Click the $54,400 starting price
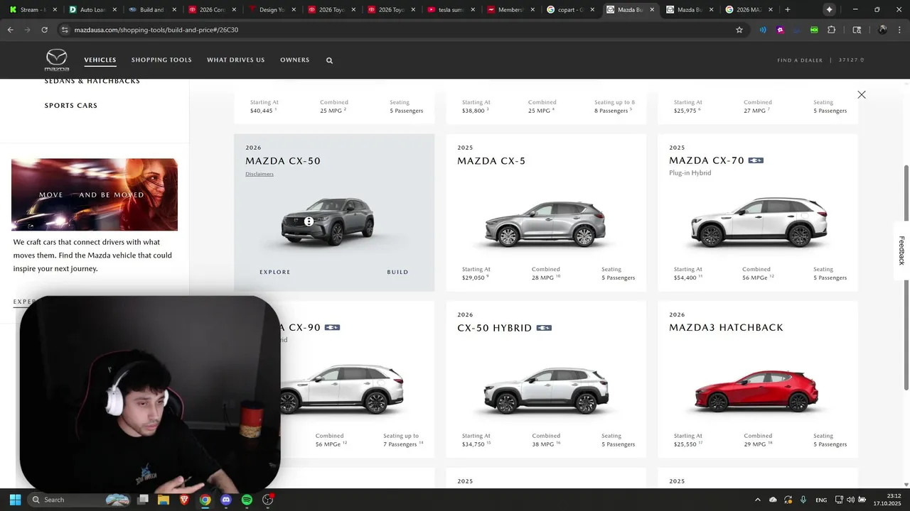 click(685, 278)
